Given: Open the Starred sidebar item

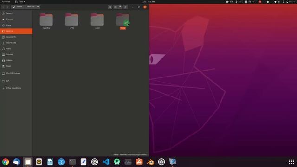Looking at the screenshot, I should 16,19.
